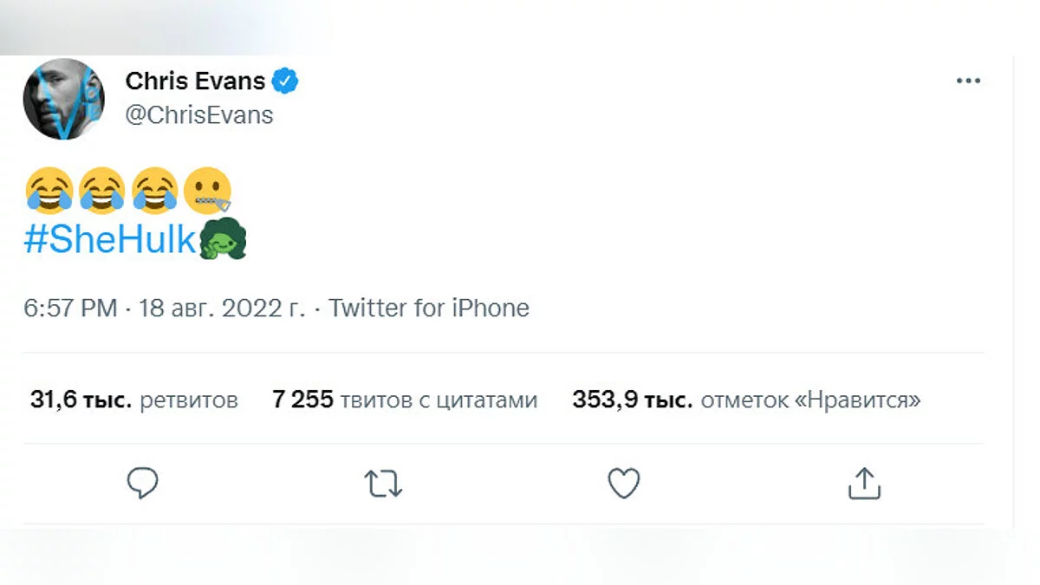Click the blue verified badge
Screen dimensions: 1040x585
(x=286, y=81)
